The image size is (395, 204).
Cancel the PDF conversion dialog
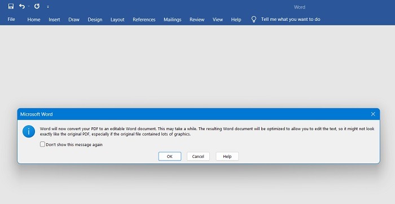[198, 157]
